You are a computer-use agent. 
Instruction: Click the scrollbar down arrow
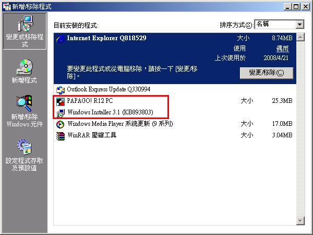(300, 221)
